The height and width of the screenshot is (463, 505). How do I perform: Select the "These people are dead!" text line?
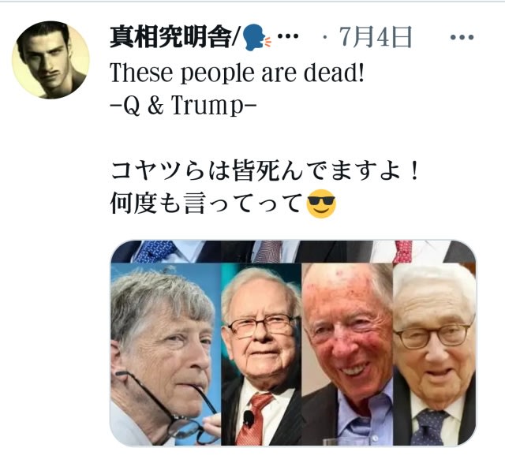click(x=237, y=73)
